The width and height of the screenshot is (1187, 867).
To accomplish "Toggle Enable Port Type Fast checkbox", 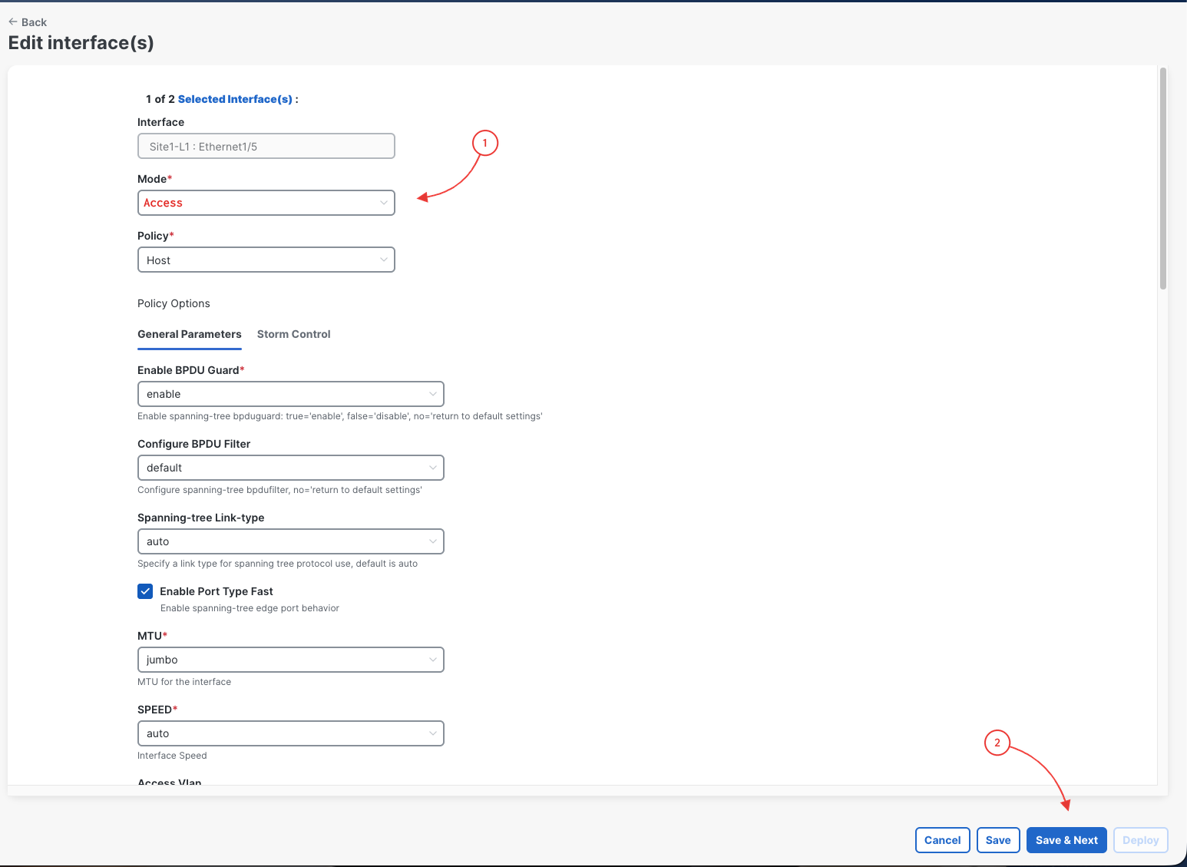I will click(x=145, y=591).
